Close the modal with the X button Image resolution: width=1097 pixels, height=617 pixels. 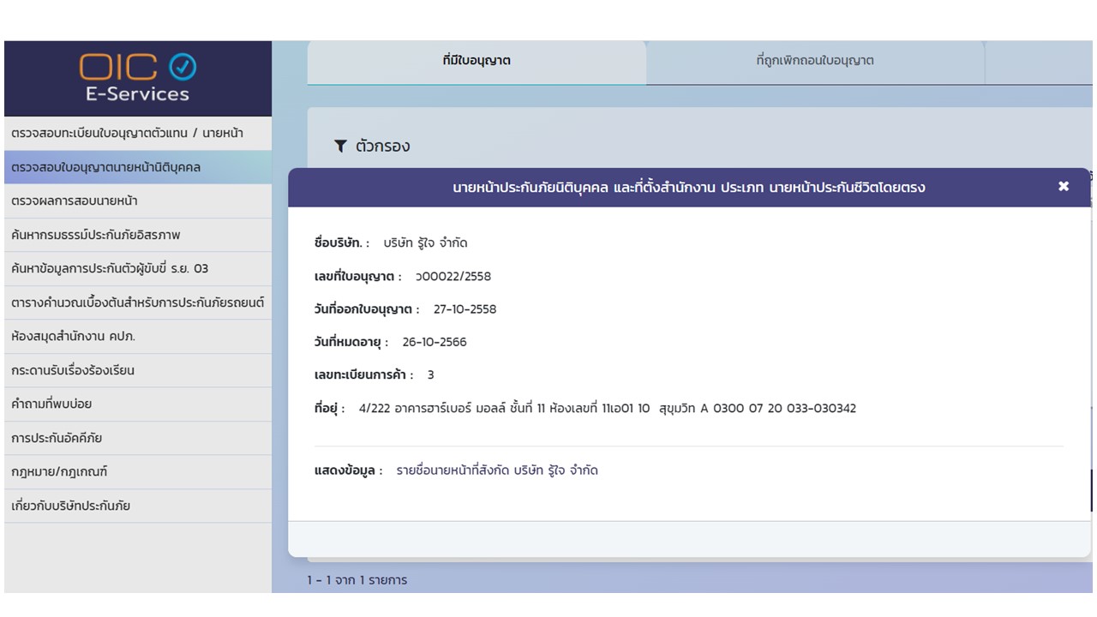tap(1064, 187)
